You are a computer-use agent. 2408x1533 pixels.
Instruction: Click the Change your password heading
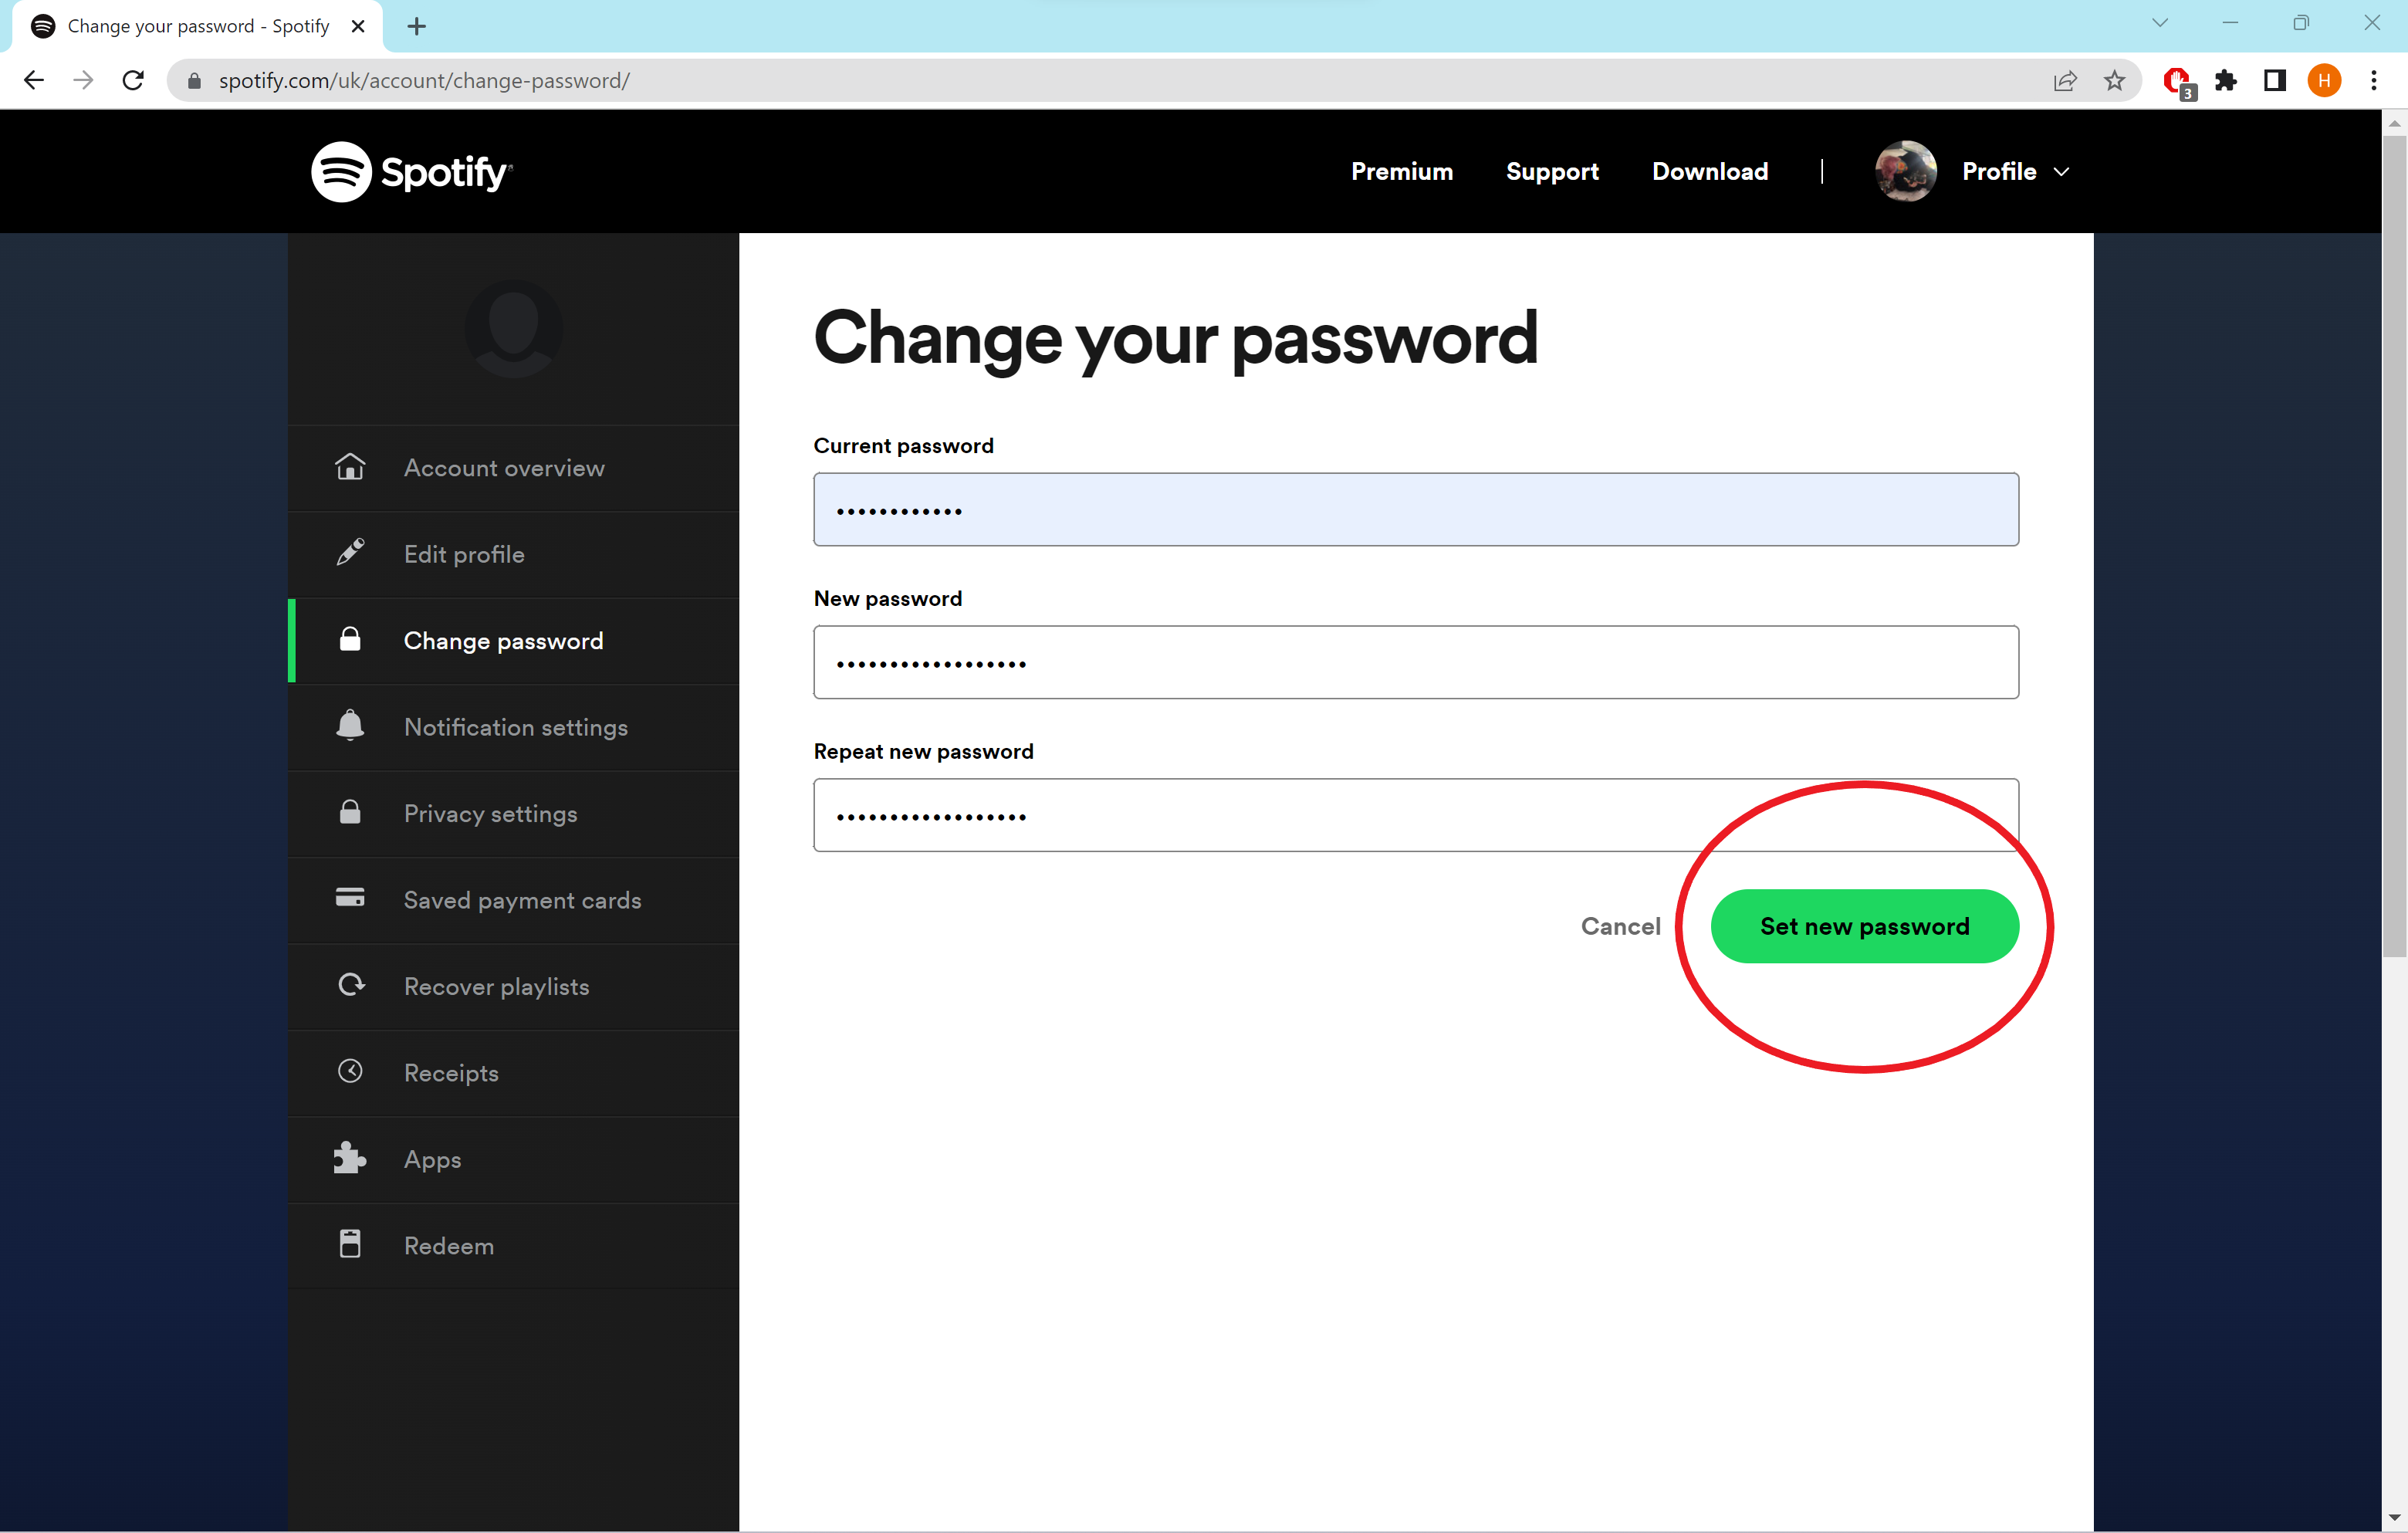(x=1175, y=339)
